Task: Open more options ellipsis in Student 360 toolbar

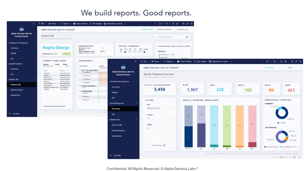Action: pos(125,24)
